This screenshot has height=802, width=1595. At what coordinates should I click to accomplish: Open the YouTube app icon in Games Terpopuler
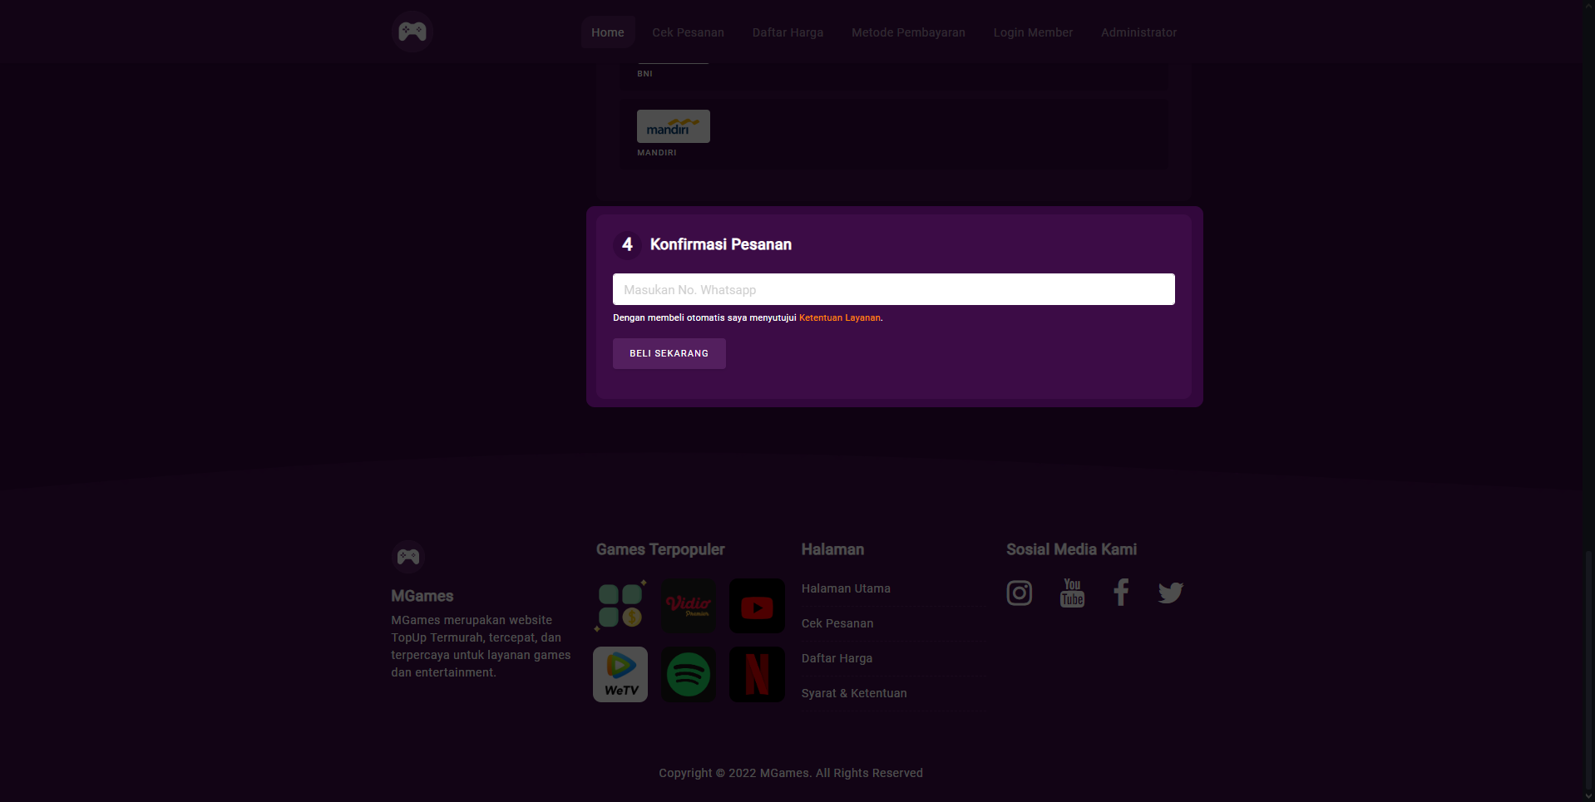pyautogui.click(x=757, y=606)
